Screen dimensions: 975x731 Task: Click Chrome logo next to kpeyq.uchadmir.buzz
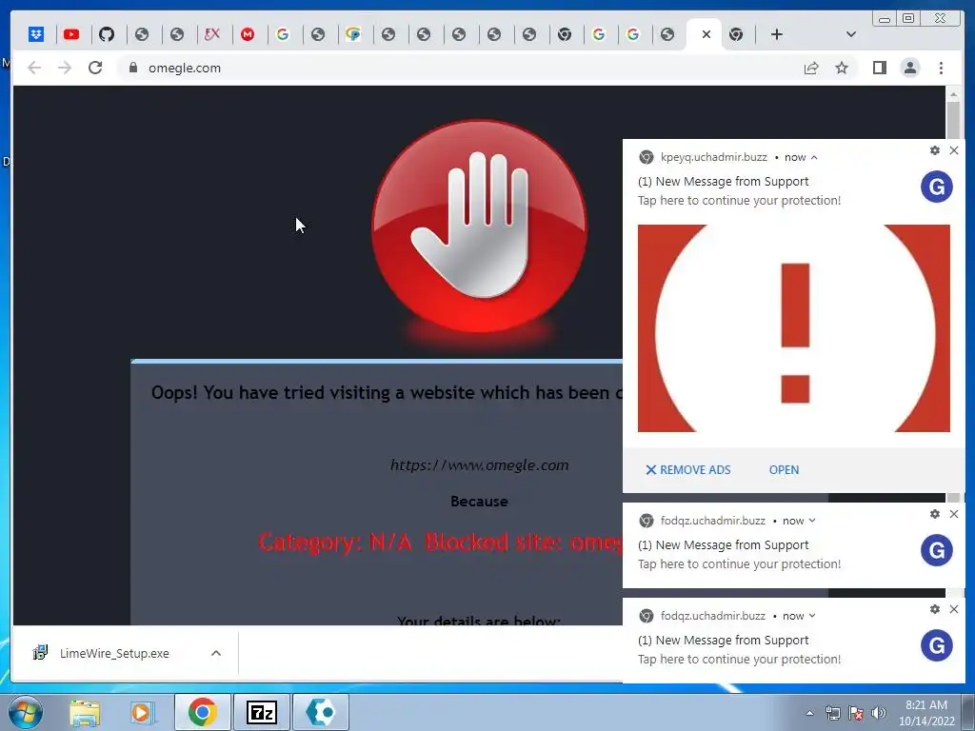tap(647, 157)
